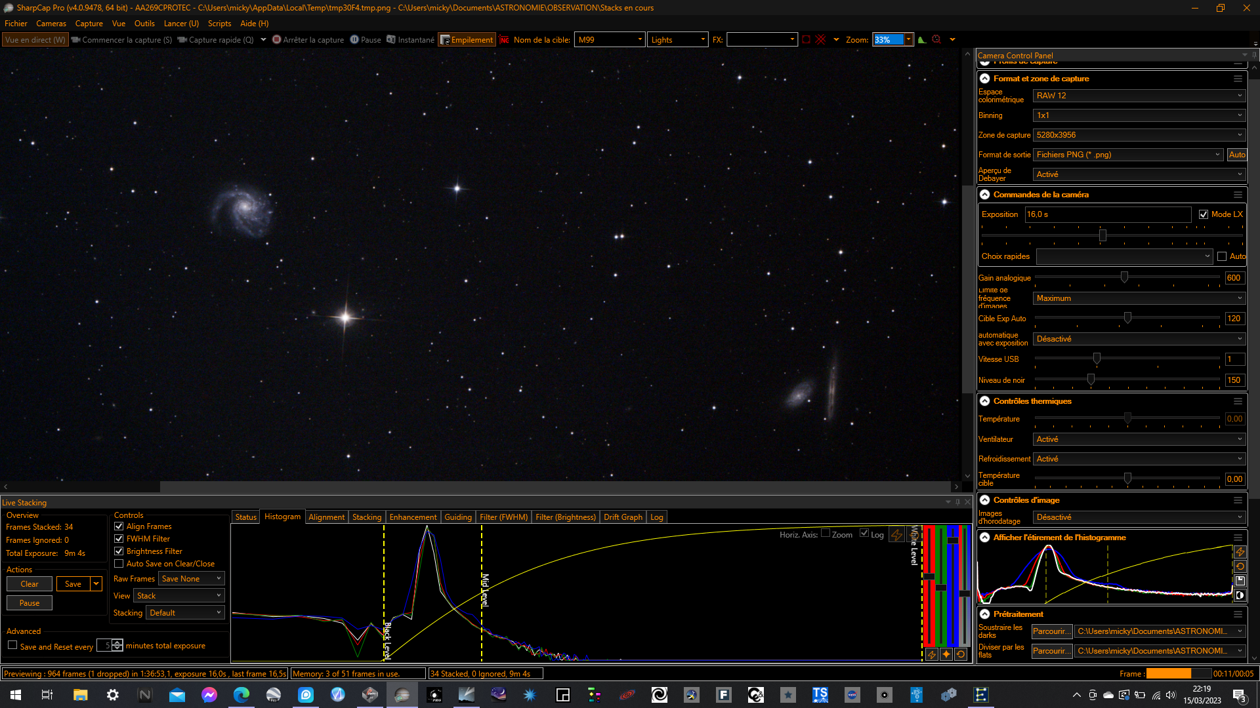Toggle Brightness Filter checkbox
Image resolution: width=1260 pixels, height=708 pixels.
(119, 551)
